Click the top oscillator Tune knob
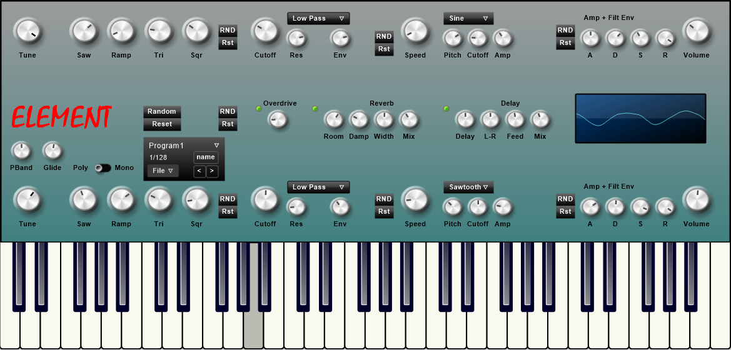 pyautogui.click(x=27, y=31)
